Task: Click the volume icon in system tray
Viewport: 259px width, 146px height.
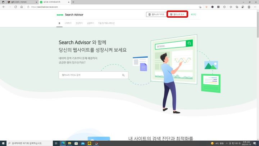Action: 236,143
